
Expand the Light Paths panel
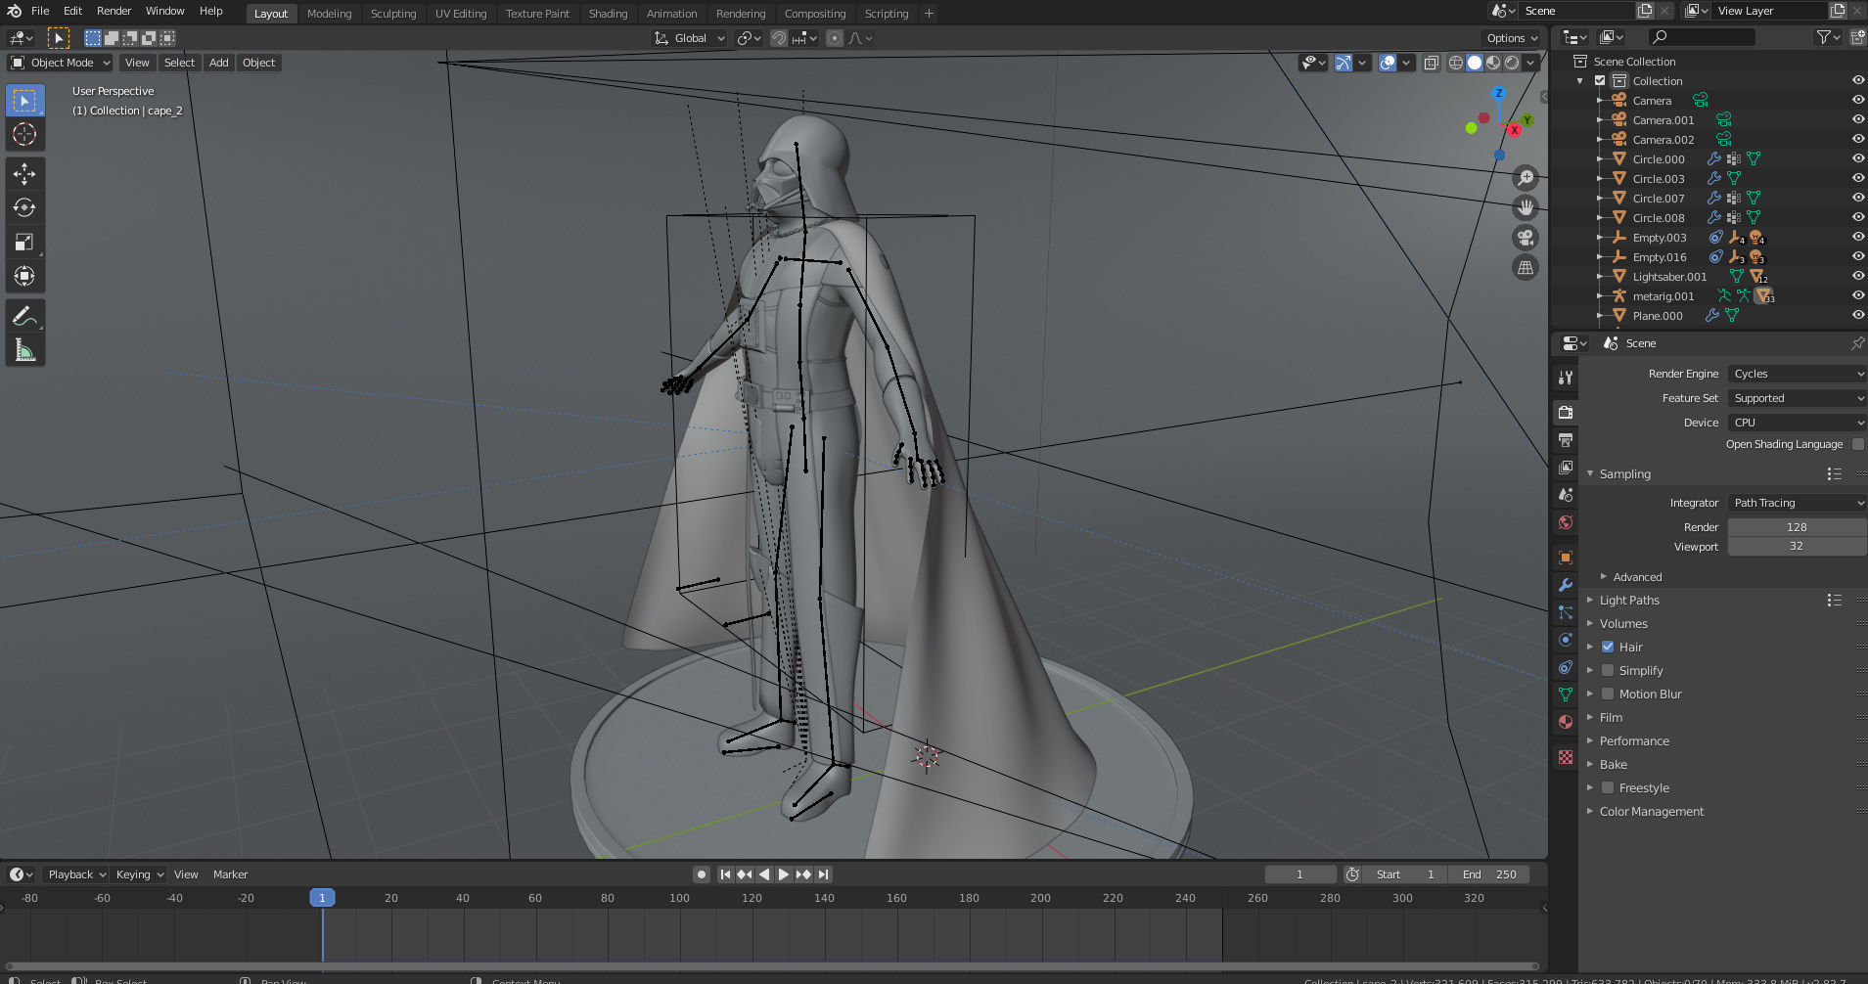(x=1629, y=600)
